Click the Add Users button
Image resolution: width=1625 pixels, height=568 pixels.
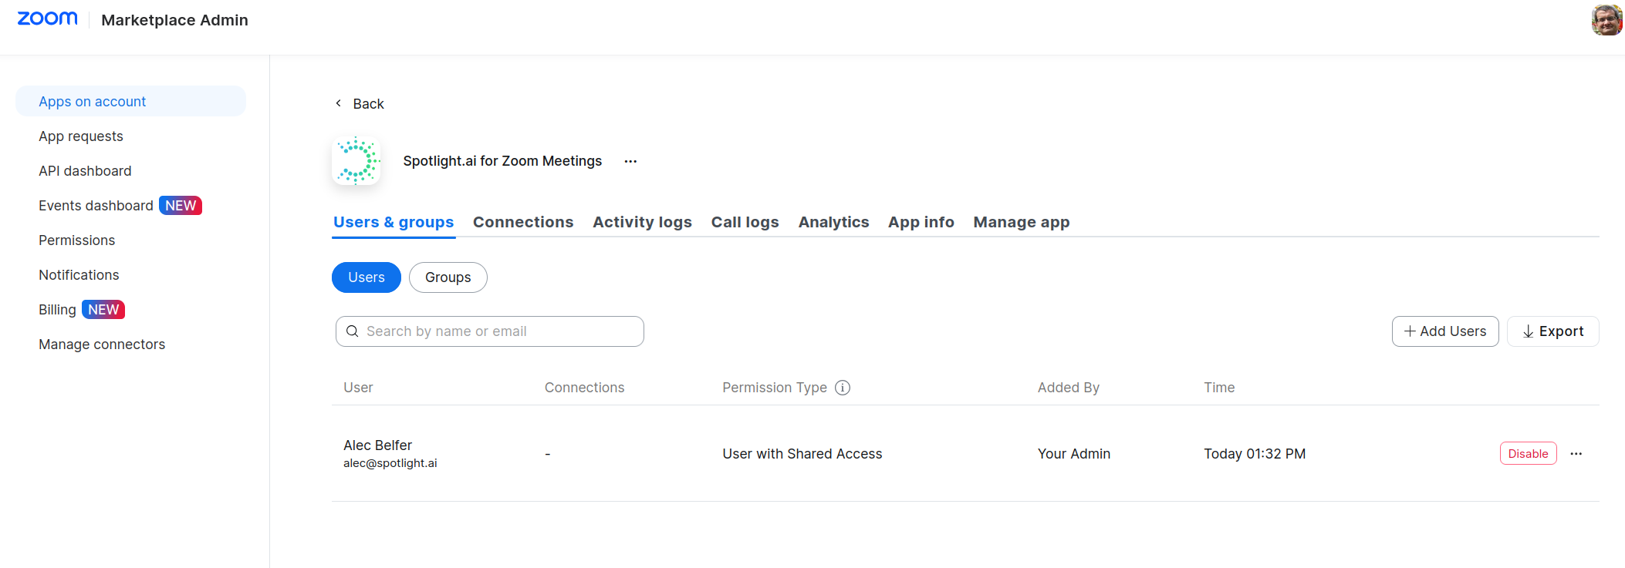(1445, 331)
